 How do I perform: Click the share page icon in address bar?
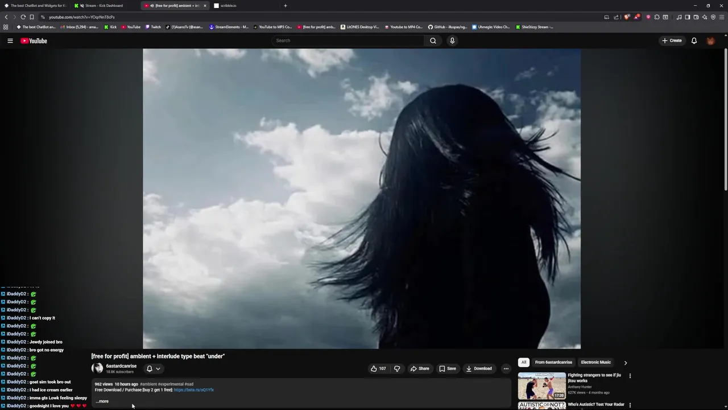tap(616, 17)
